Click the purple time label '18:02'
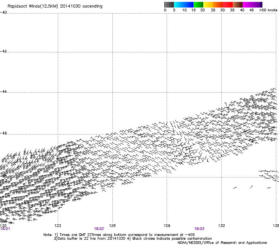Viewport: 279px width, 245px height. click(x=99, y=229)
